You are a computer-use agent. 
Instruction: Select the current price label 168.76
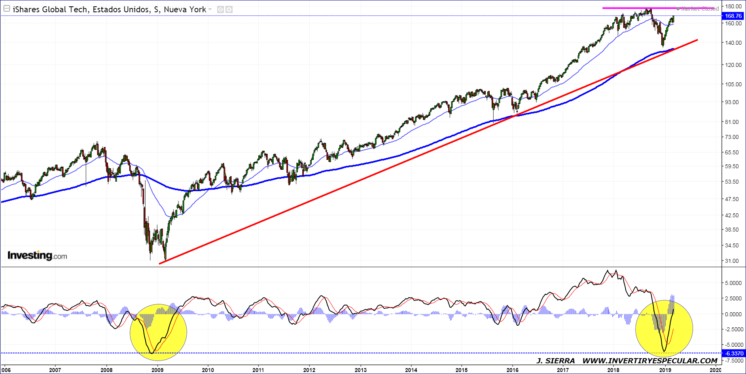point(733,16)
